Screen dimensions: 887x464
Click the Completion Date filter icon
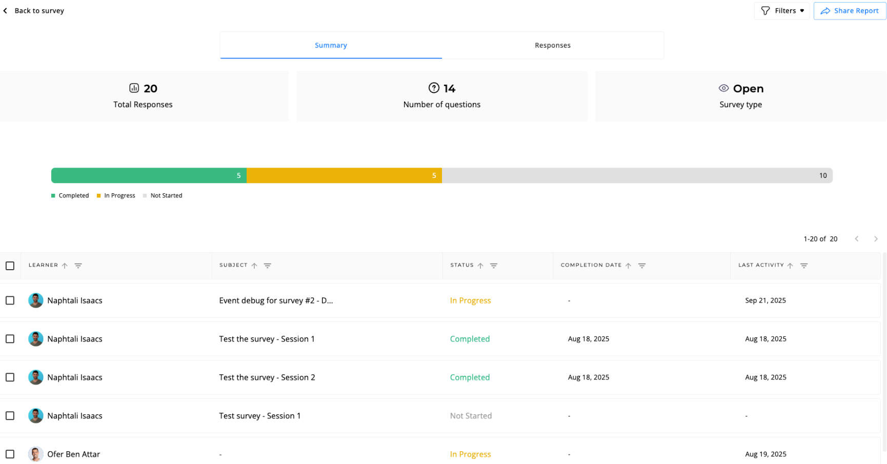(x=642, y=266)
